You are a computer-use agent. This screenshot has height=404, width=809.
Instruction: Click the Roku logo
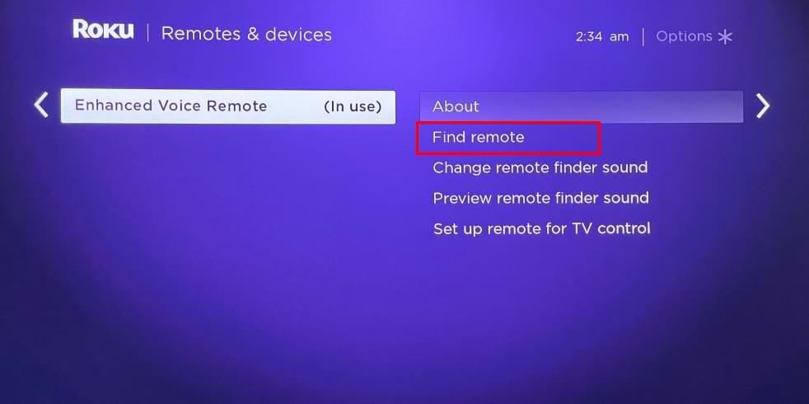tap(103, 30)
